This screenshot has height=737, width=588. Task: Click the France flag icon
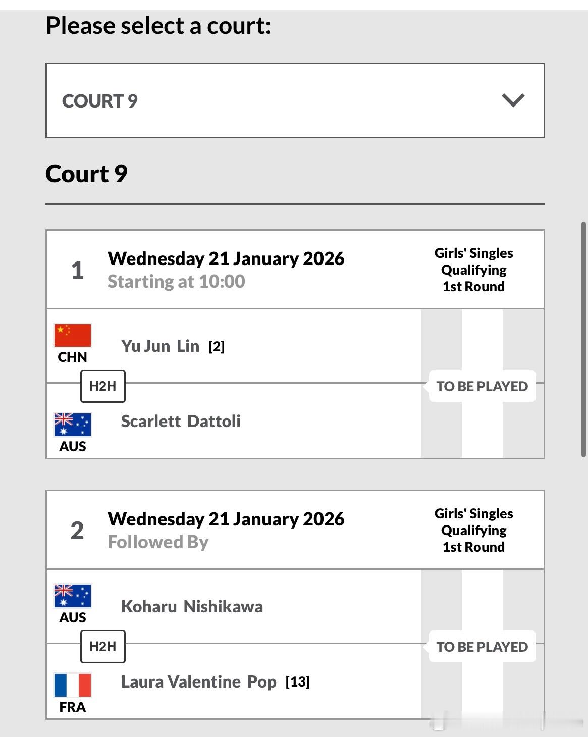pos(73,685)
